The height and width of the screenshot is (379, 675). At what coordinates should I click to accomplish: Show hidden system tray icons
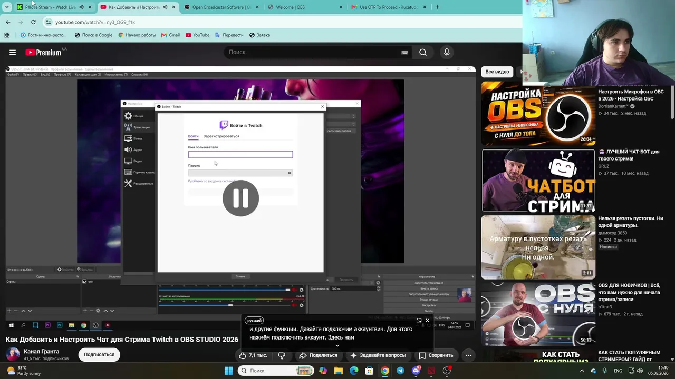click(582, 371)
